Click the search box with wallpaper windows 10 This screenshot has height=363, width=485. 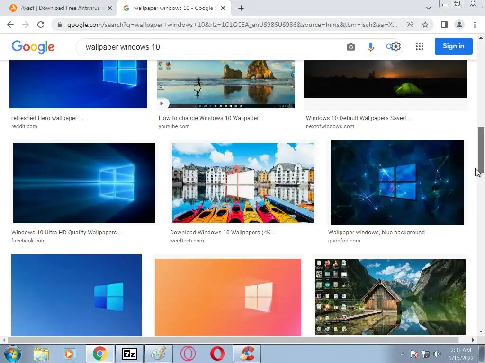[210, 47]
